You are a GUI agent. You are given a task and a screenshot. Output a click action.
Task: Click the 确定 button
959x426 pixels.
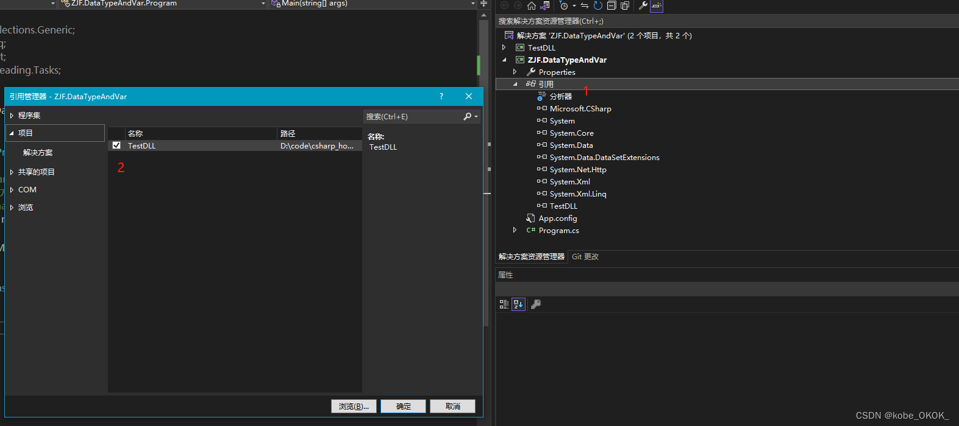[403, 406]
